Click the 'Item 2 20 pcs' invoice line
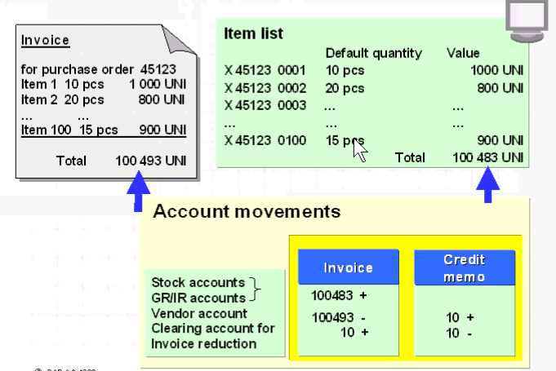556x371 pixels. (103, 99)
